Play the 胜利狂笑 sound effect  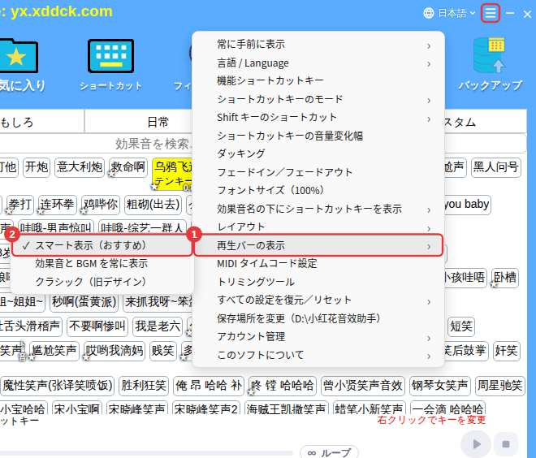click(x=144, y=386)
